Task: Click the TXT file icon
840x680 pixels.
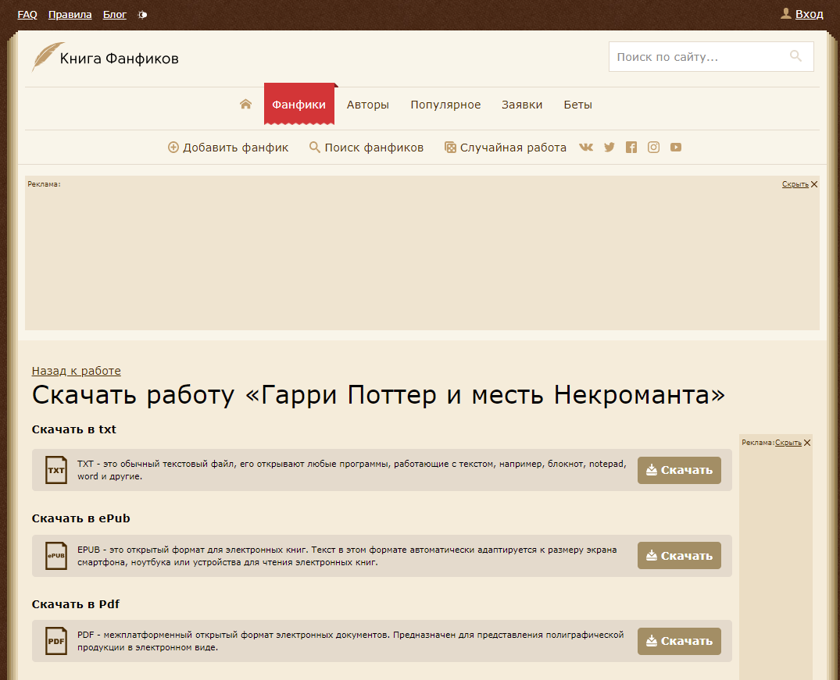Action: tap(56, 470)
